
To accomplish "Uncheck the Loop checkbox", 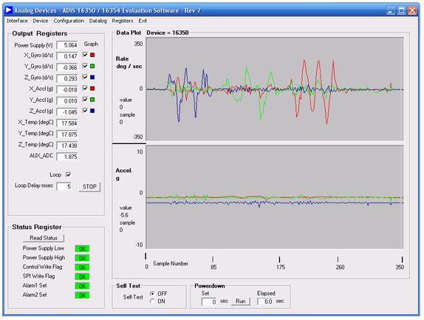I will pos(68,174).
